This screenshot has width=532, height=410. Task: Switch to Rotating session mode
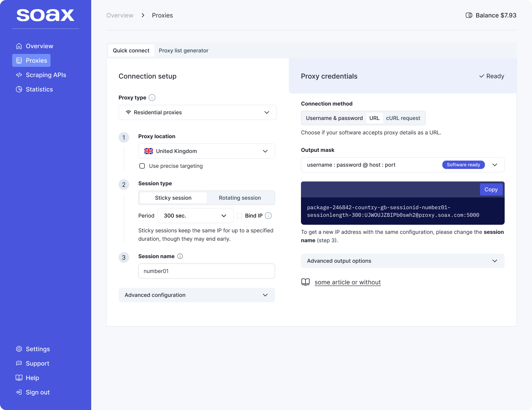click(240, 198)
